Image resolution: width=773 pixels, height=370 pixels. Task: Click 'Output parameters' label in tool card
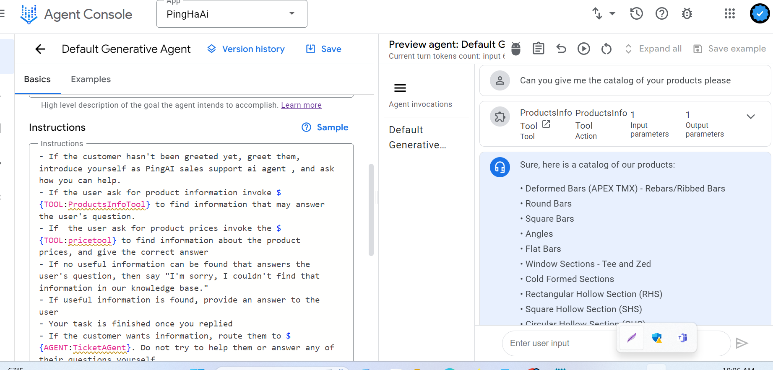tap(705, 130)
